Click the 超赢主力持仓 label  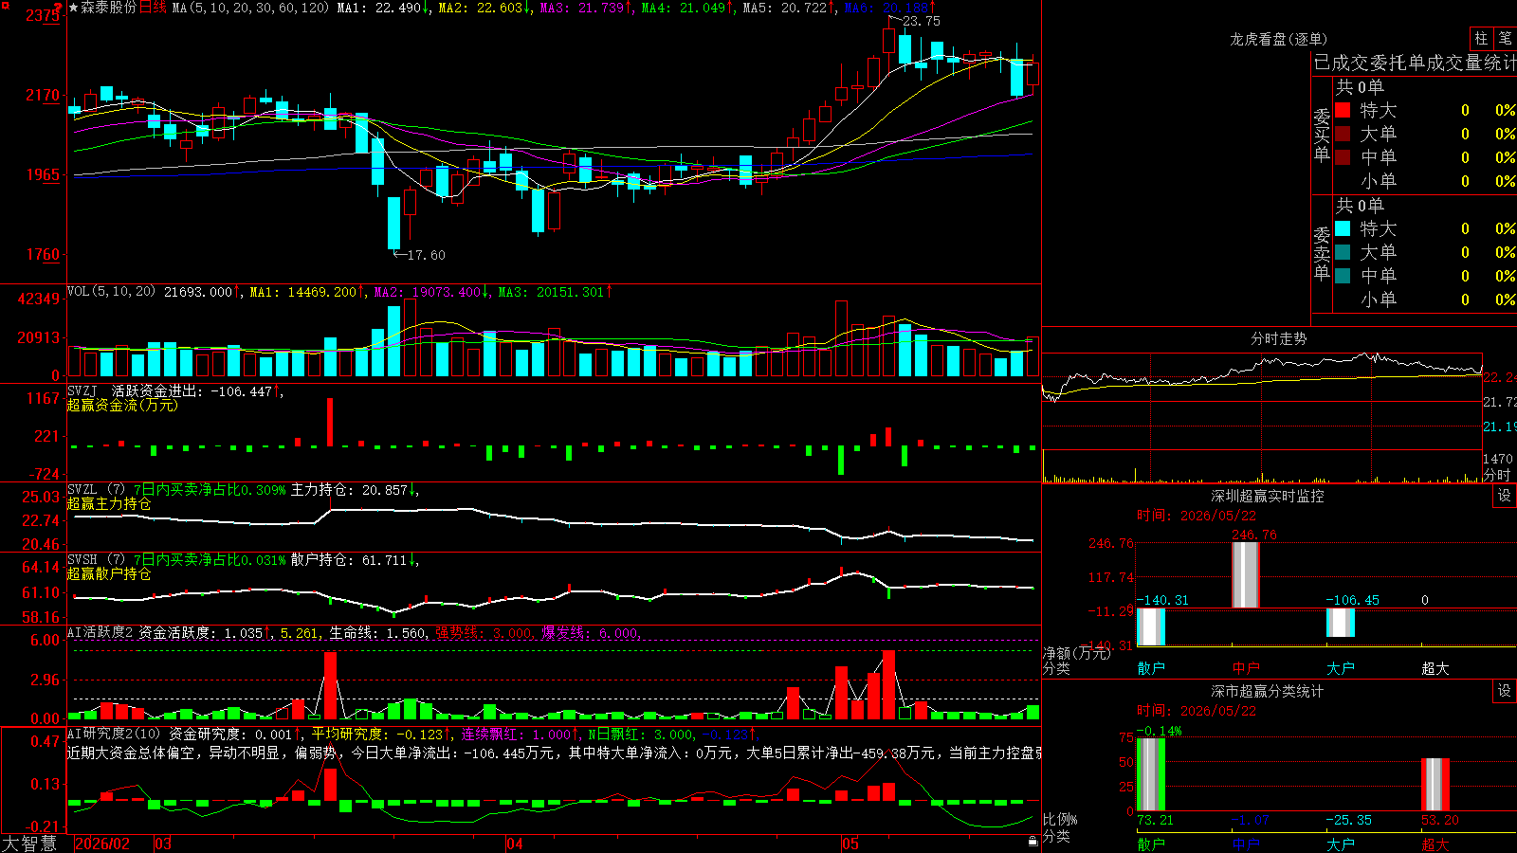point(109,503)
